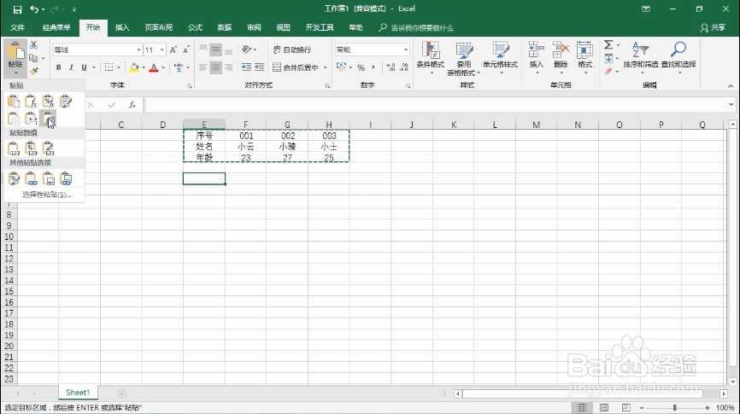Switch to Page Layout view icon in status bar
The width and height of the screenshot is (740, 414).
coord(604,407)
